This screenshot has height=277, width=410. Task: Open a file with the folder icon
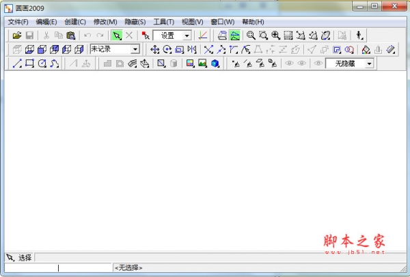coord(16,35)
